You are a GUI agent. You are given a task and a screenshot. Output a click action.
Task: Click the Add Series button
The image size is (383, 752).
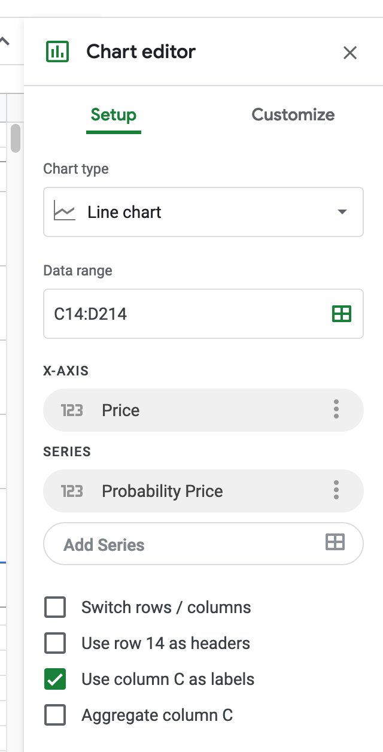click(203, 544)
